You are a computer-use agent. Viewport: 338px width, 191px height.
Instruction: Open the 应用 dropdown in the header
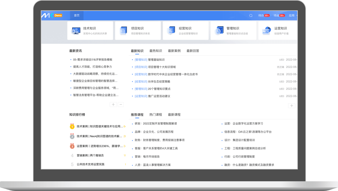pos(292,15)
